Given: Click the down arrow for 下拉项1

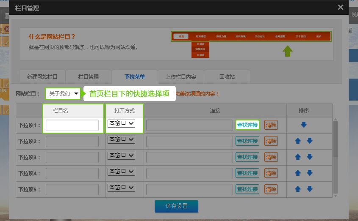Looking at the screenshot, I should click(x=304, y=125).
